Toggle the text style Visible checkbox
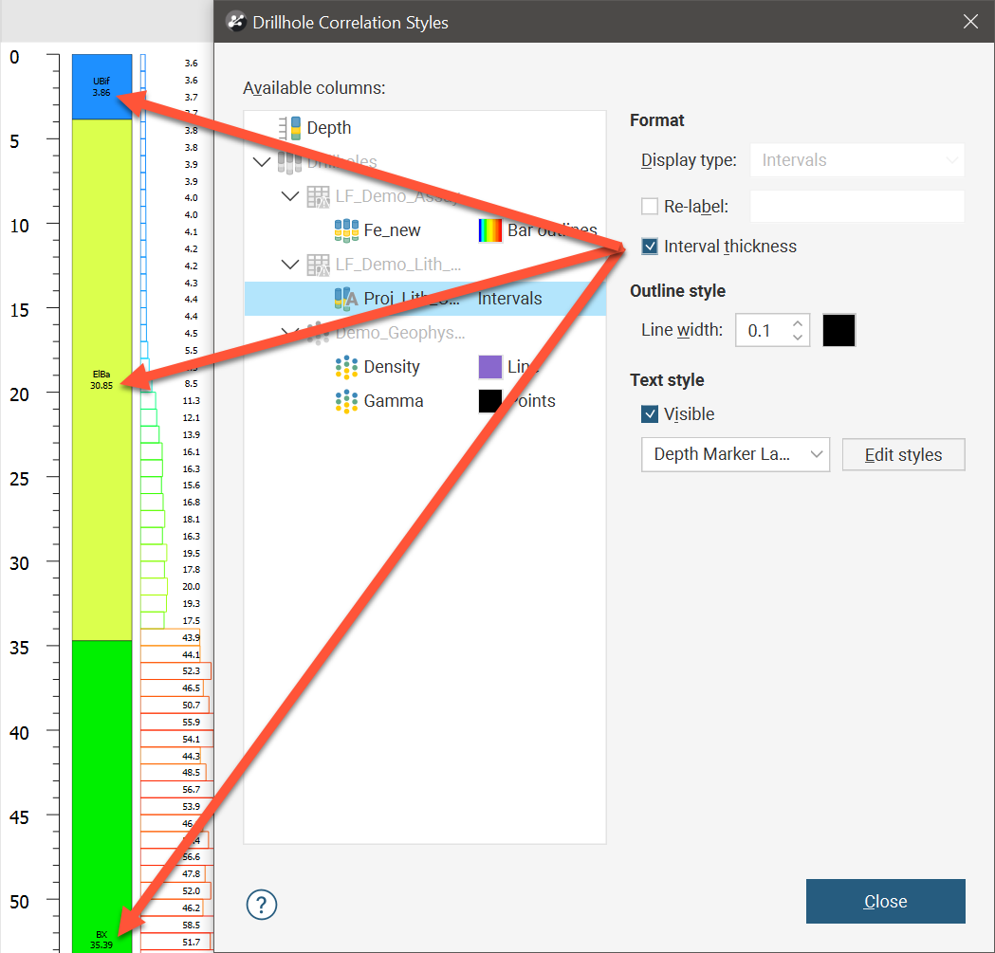Screen dimensions: 995x953 coord(650,414)
